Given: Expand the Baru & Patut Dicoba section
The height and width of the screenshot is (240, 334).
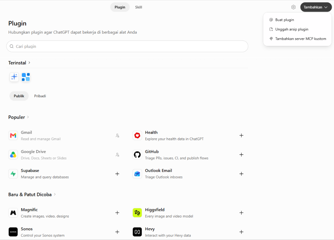Looking at the screenshot, I should point(32,194).
